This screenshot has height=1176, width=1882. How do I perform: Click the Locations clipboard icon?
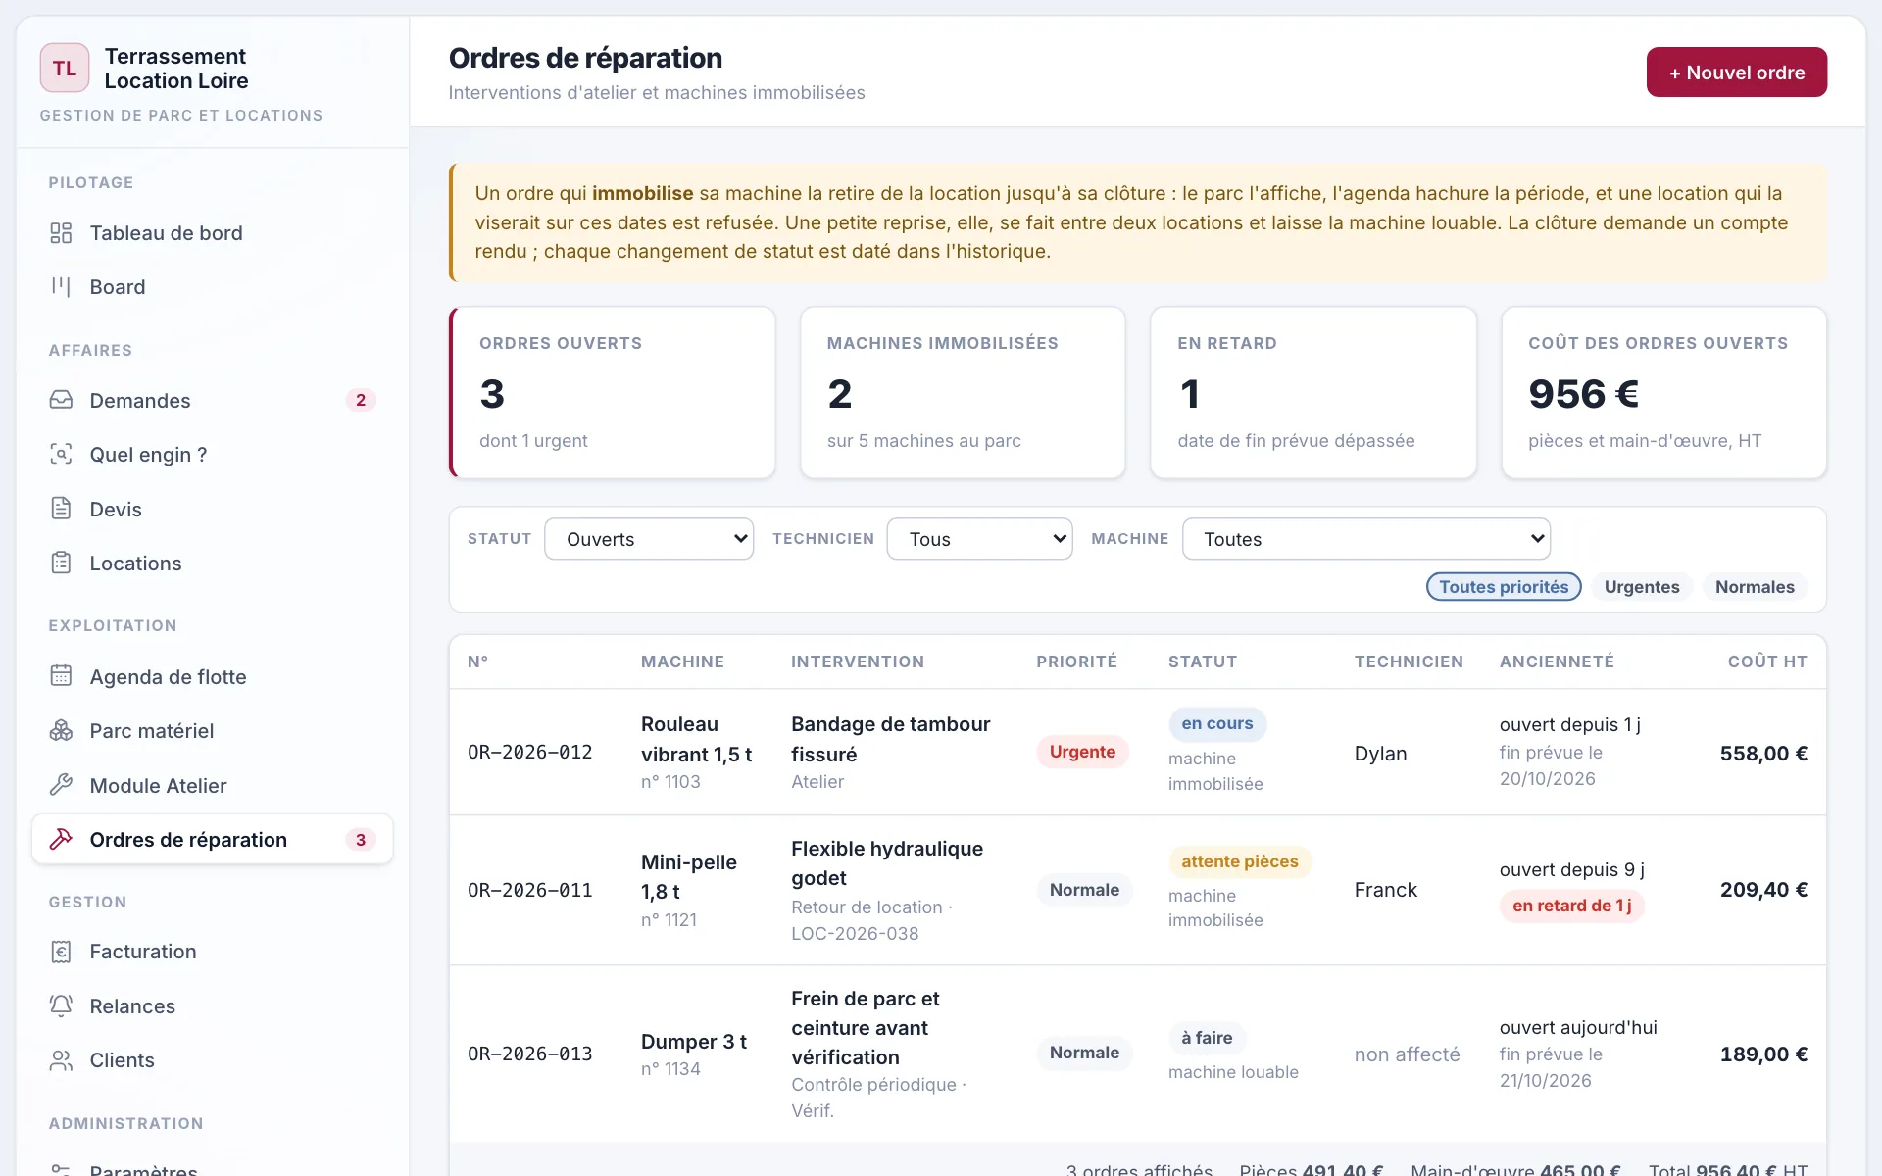click(61, 563)
